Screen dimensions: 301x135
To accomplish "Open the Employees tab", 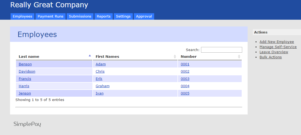I will (22, 16).
